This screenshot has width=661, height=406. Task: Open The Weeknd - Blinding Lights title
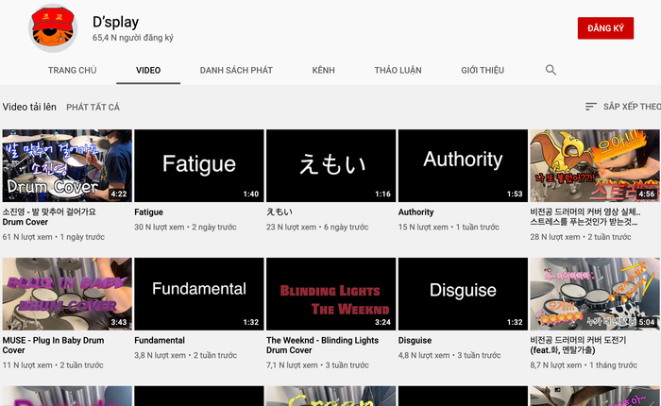click(323, 345)
